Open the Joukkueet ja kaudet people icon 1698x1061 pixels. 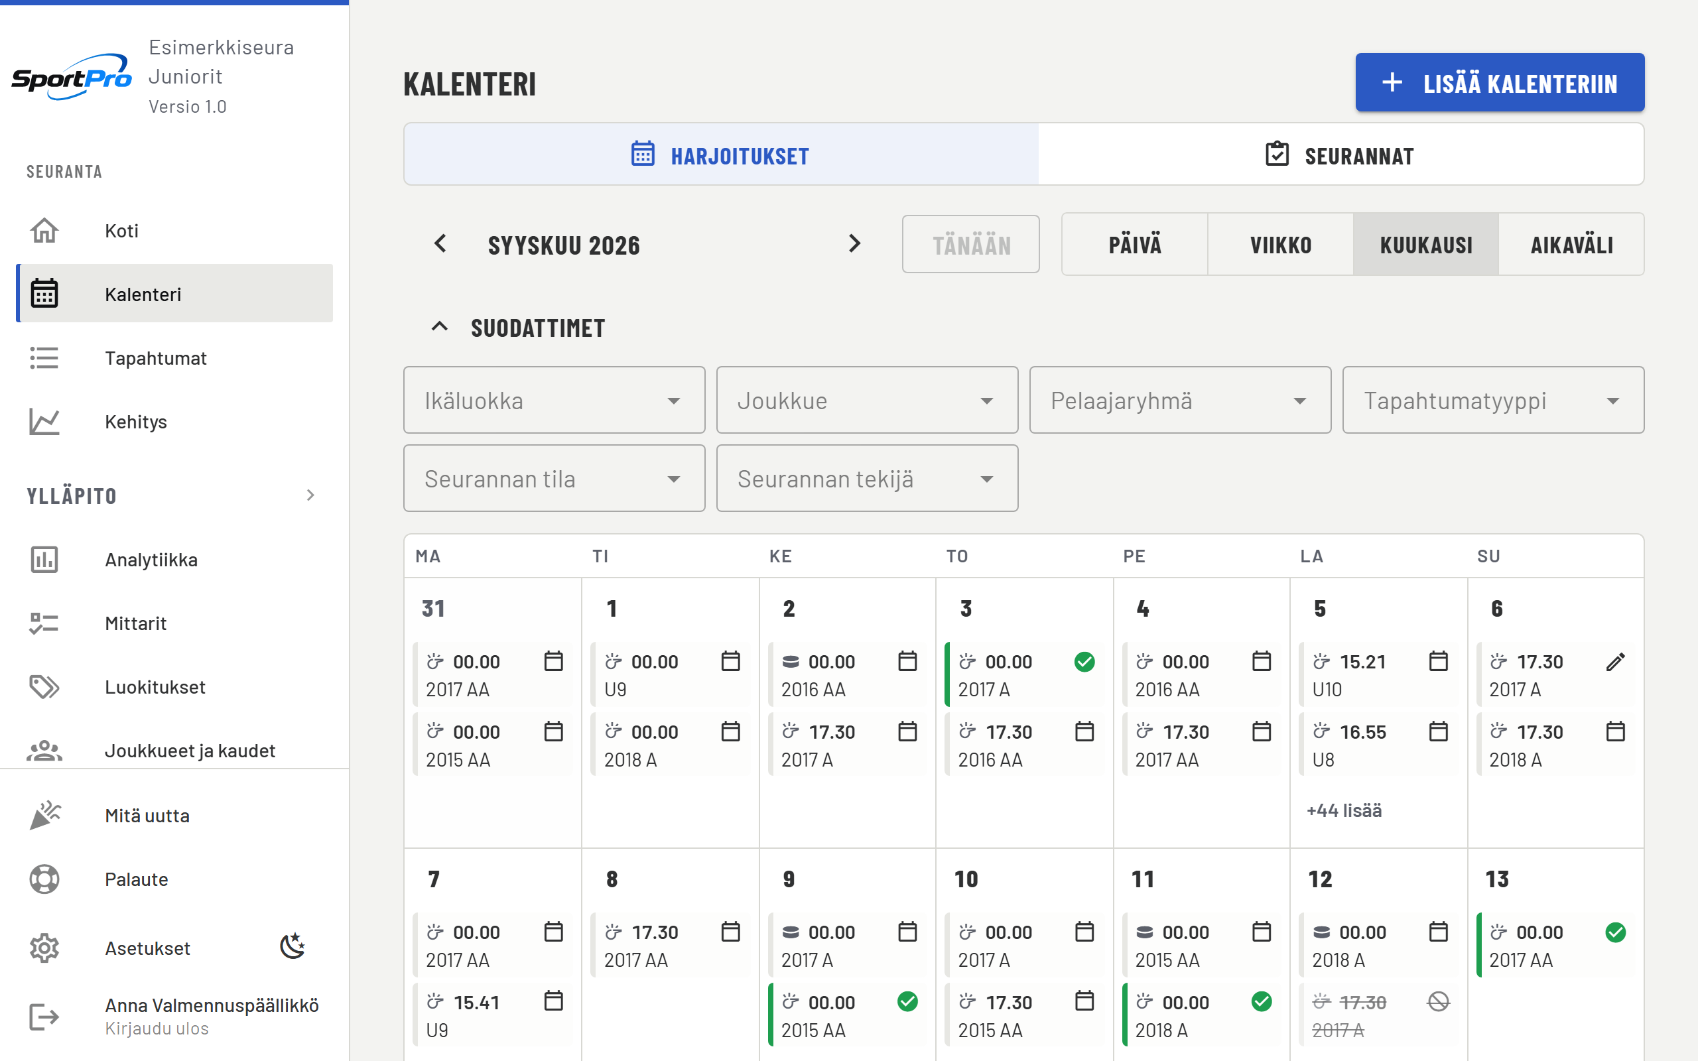click(x=44, y=751)
